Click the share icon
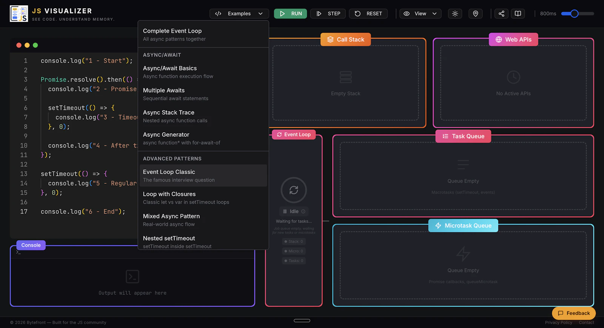This screenshot has width=604, height=328. tap(501, 14)
